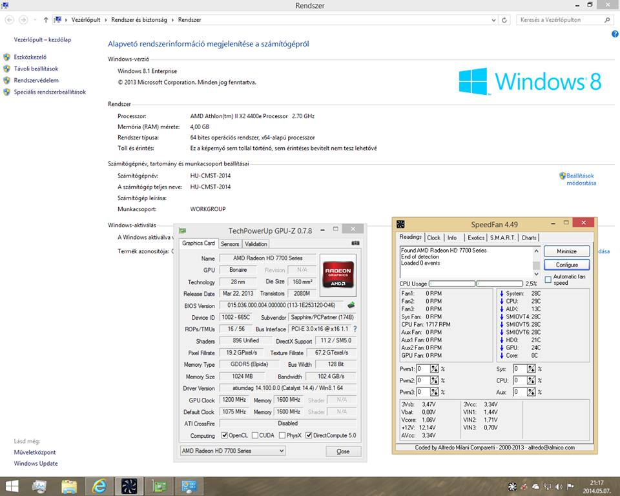Viewport: 620px width, 496px height.
Task: Click the search magnifier in Vezérlőpult search
Action: click(x=607, y=20)
